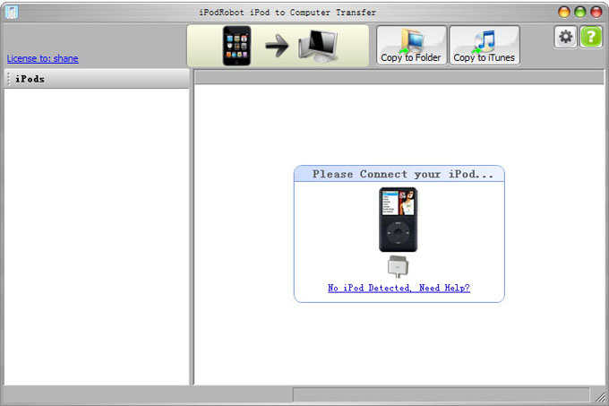The height and width of the screenshot is (406, 609).
Task: Click the Please Connect your iPod... heading
Action: pyautogui.click(x=403, y=174)
